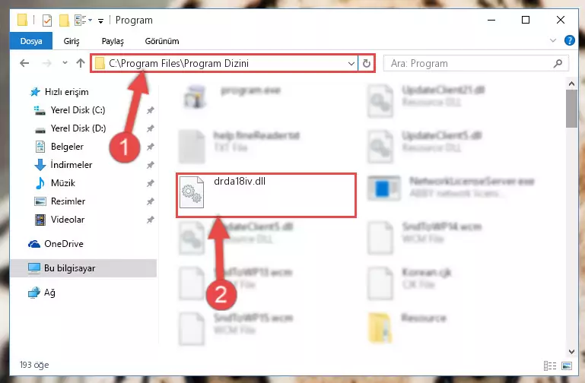Open the Dosya menu tab

pos(31,41)
